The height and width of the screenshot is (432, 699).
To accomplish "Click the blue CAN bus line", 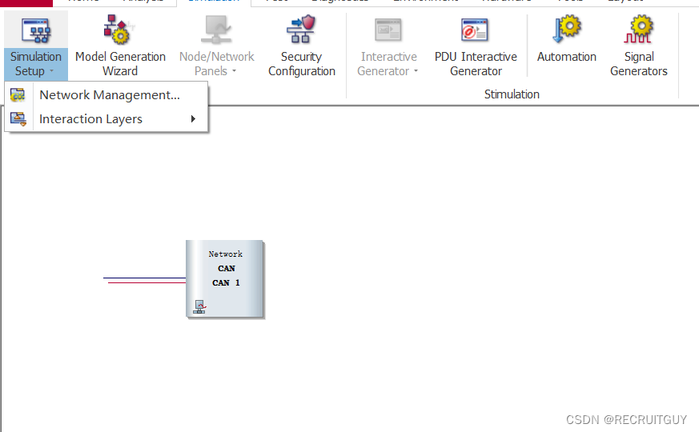I will (x=144, y=278).
